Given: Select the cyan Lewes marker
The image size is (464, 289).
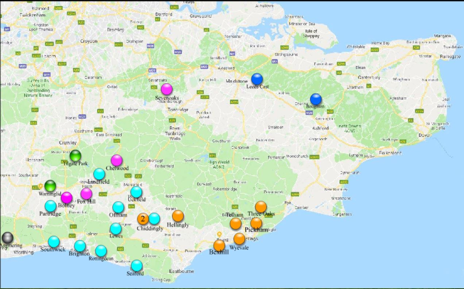Looking at the screenshot, I should pos(116,229).
